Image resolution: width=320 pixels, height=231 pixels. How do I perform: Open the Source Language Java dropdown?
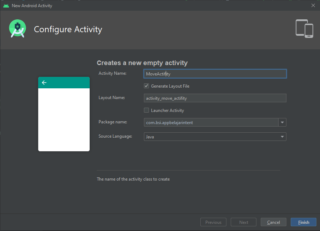pos(215,137)
